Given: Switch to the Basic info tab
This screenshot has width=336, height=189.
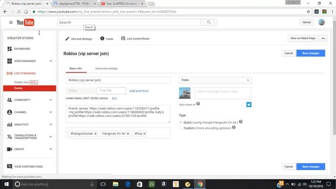Looking at the screenshot, I should coord(76,69).
